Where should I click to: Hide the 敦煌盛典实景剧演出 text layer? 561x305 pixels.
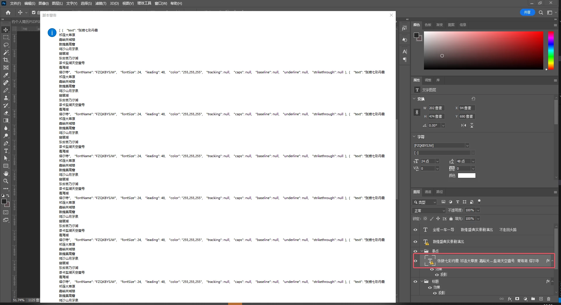pyautogui.click(x=415, y=242)
